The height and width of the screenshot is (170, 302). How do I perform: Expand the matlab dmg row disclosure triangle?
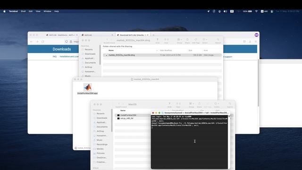click(106, 55)
